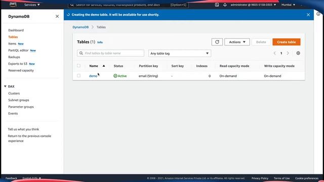This screenshot has height=182, width=324.
Task: Click the Tables breadcrumb text
Action: click(x=101, y=27)
